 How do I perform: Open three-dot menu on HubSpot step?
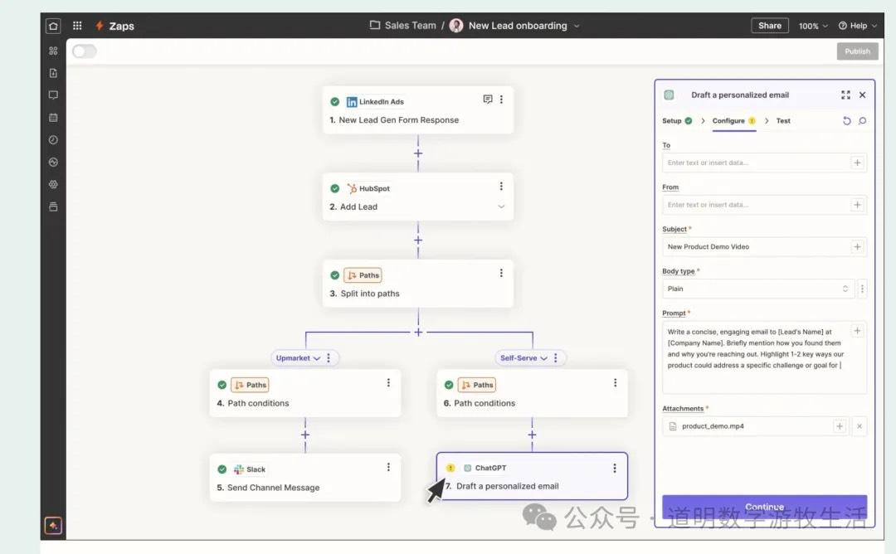click(x=501, y=187)
